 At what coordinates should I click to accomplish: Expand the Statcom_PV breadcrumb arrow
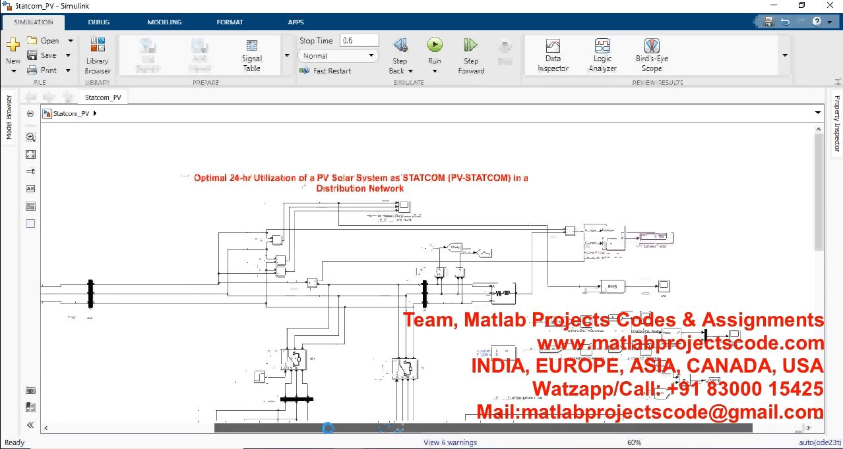[95, 113]
